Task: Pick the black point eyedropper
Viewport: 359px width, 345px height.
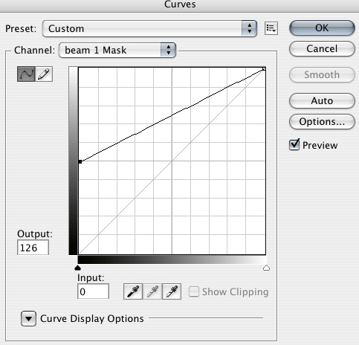Action: point(133,291)
